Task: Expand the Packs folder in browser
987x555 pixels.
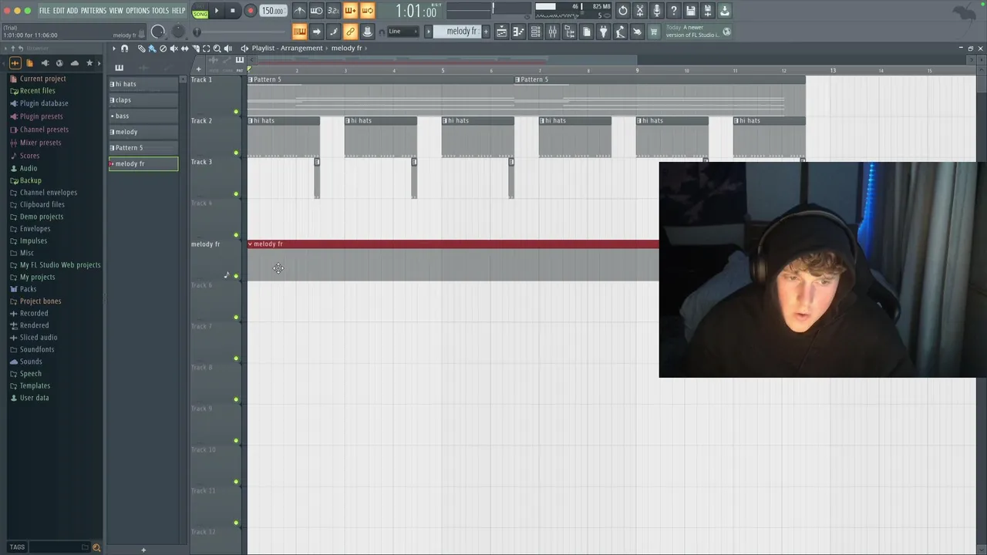Action: tap(28, 289)
